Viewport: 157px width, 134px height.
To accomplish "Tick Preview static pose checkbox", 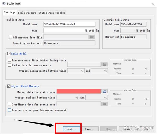I will point(9,110).
